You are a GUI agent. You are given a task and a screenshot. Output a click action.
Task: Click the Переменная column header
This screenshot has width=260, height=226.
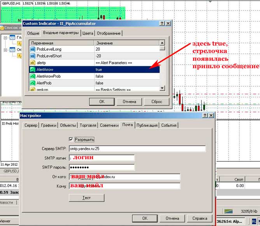click(61, 43)
